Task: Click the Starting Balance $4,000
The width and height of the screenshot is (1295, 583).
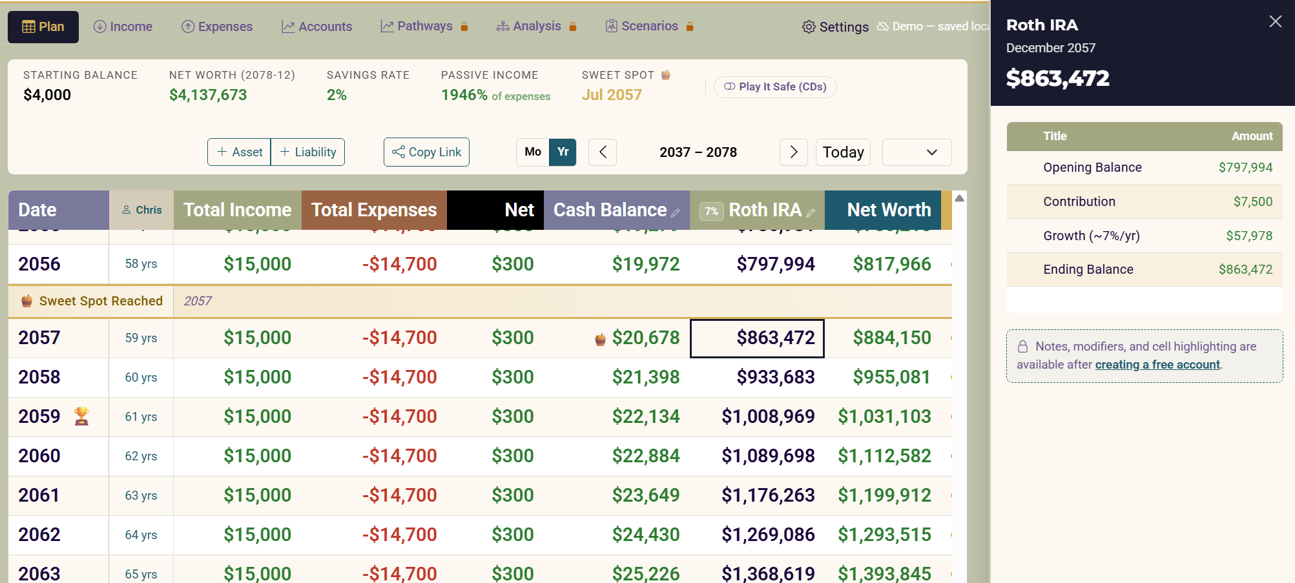Action: tap(47, 95)
